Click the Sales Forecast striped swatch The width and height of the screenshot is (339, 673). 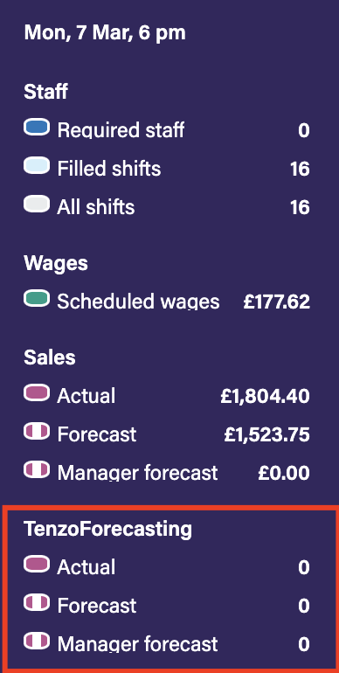pyautogui.click(x=37, y=432)
